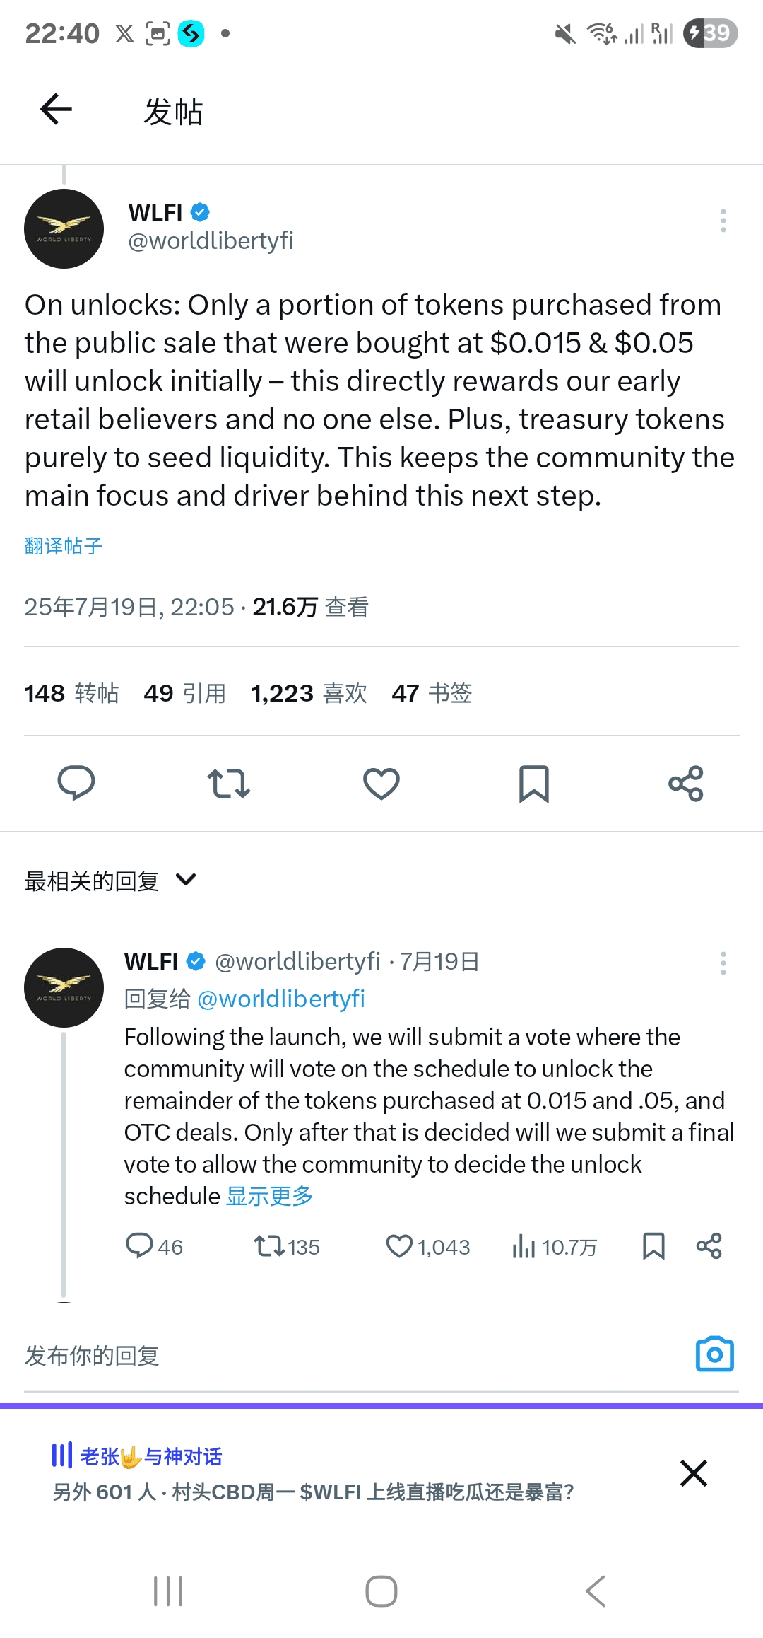
Task: Tap the reply bubble icon on main post
Action: pos(76,783)
